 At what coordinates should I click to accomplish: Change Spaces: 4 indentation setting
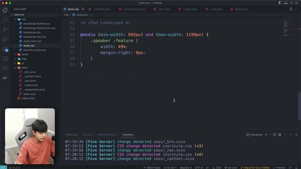click(x=186, y=168)
